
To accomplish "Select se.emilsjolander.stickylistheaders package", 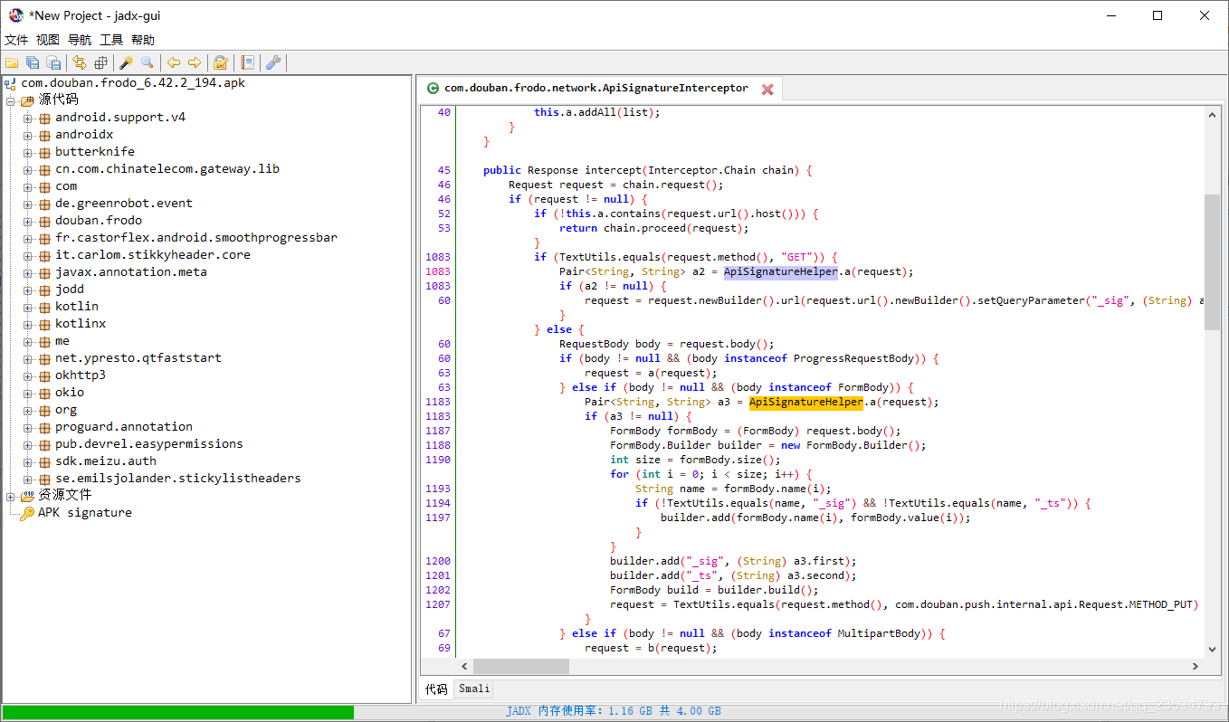I will pyautogui.click(x=178, y=478).
